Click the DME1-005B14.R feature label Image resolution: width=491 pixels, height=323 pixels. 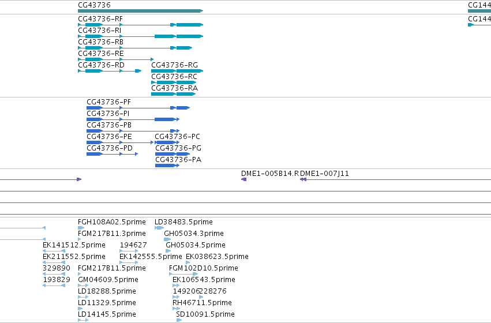[x=270, y=174]
